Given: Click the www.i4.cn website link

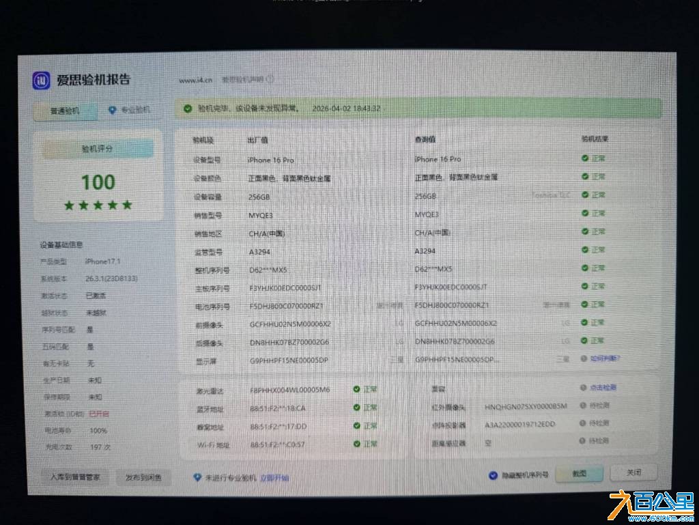Looking at the screenshot, I should click(x=195, y=80).
